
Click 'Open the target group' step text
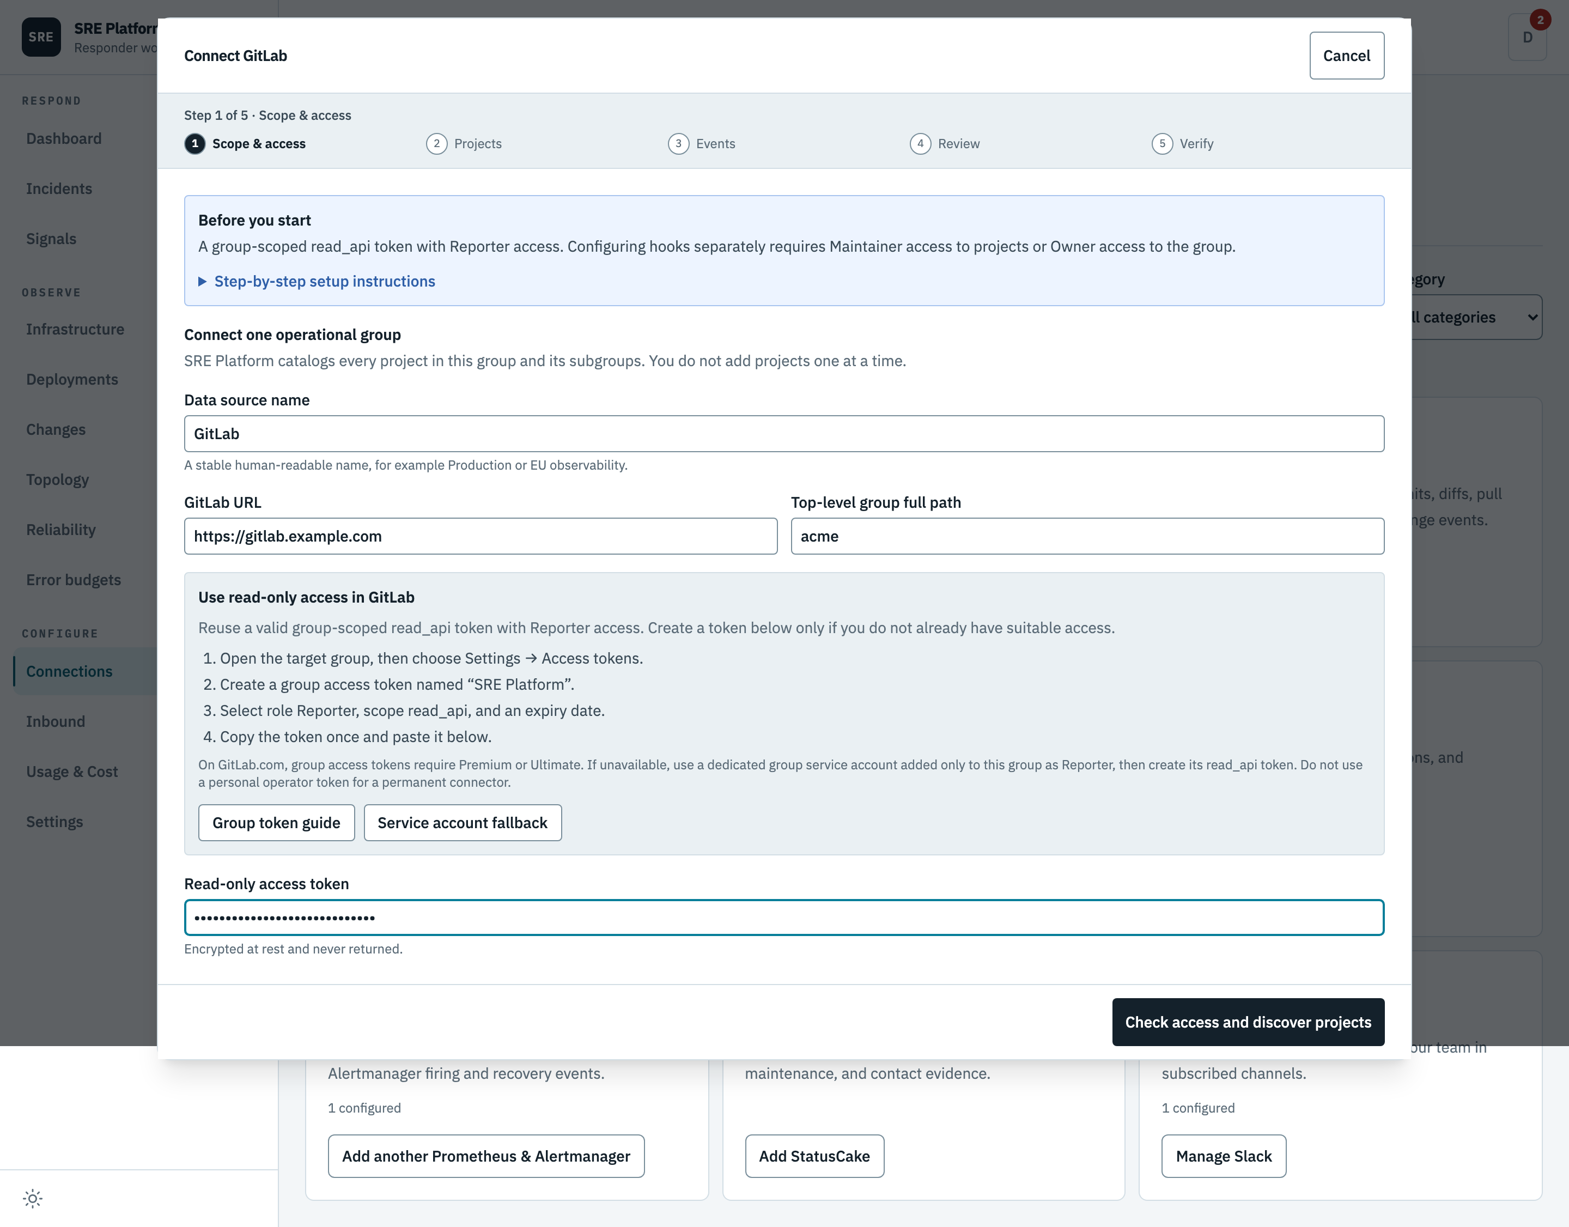point(431,659)
